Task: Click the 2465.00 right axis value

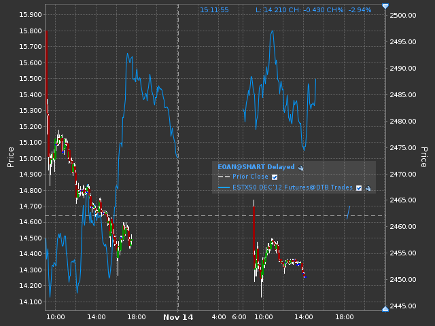Action: (x=403, y=200)
